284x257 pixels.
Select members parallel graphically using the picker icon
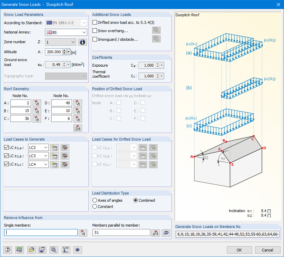click(155, 232)
